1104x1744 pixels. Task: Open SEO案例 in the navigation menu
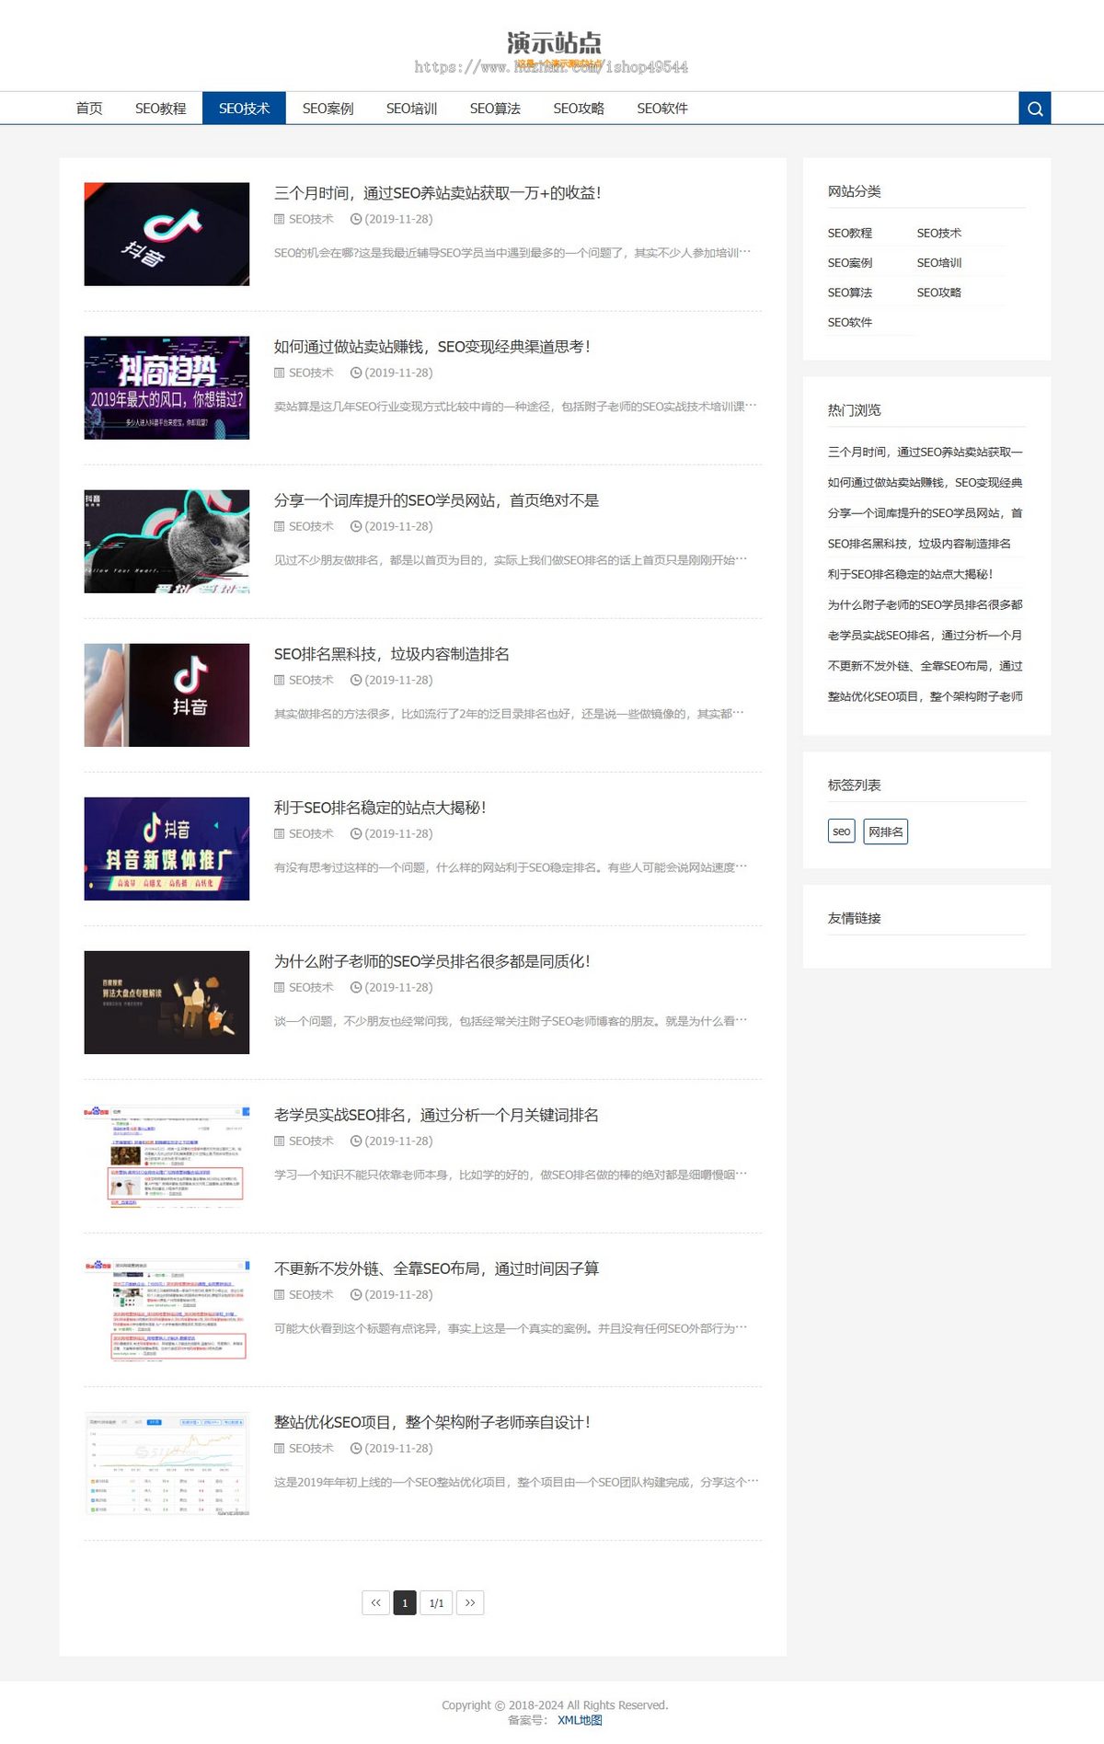pos(328,109)
